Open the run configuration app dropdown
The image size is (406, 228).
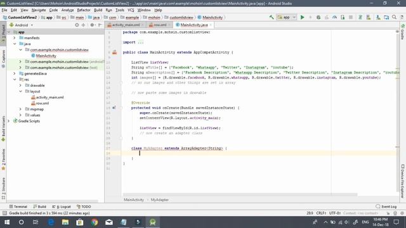pyautogui.click(x=286, y=17)
